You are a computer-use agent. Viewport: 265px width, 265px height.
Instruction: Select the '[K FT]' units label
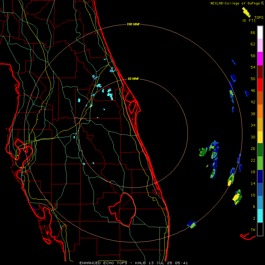coord(249,21)
